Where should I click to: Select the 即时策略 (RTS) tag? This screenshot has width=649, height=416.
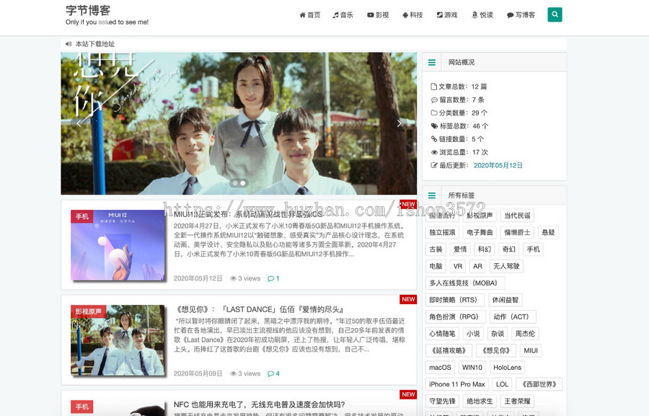[455, 300]
